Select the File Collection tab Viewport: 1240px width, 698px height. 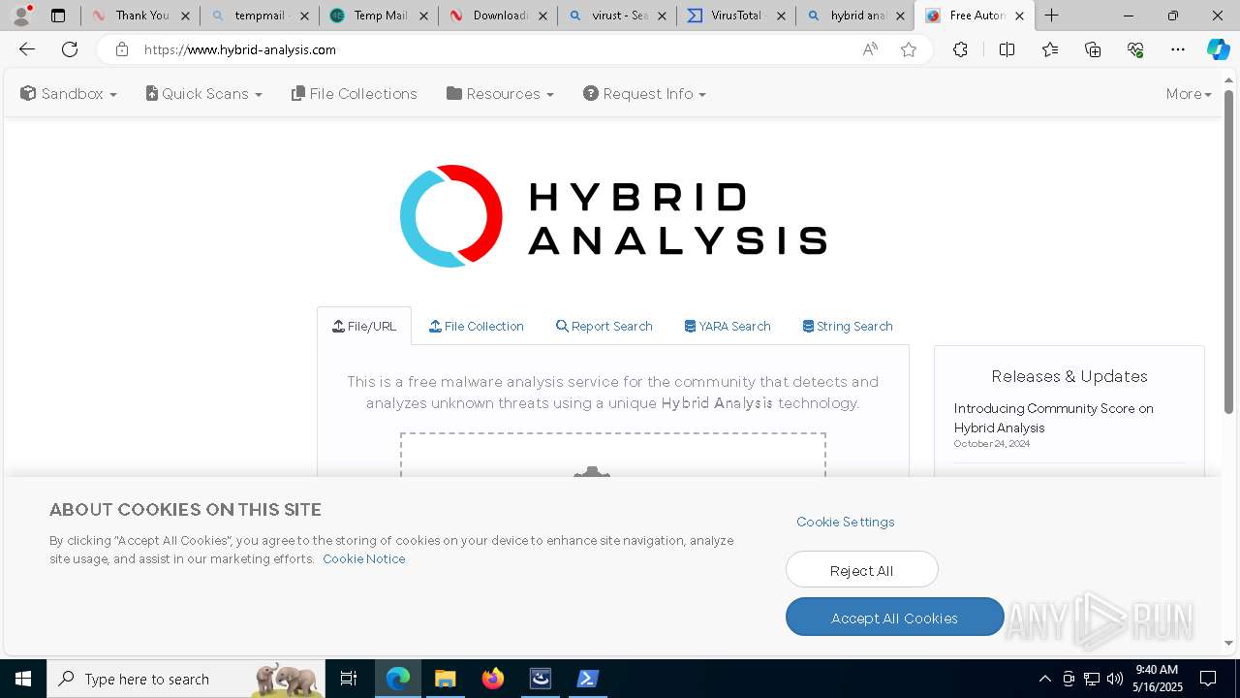tap(477, 327)
